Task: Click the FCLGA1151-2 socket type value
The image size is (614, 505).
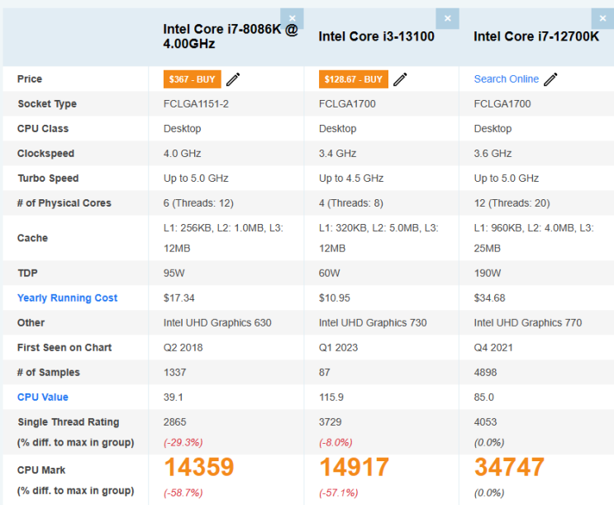Action: [x=196, y=104]
